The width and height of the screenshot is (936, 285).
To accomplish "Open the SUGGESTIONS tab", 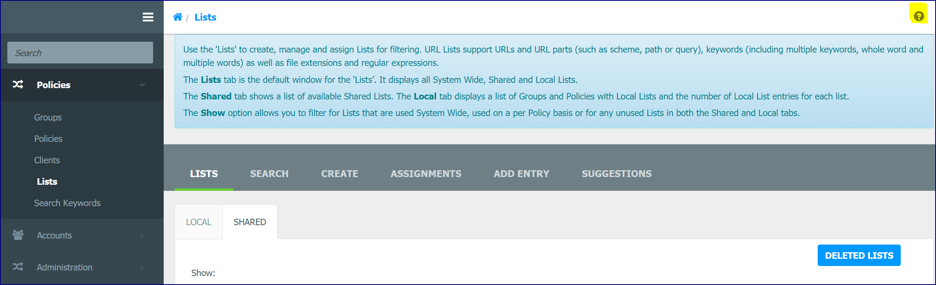I will [617, 174].
